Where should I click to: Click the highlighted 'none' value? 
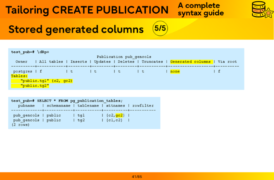click(175, 72)
